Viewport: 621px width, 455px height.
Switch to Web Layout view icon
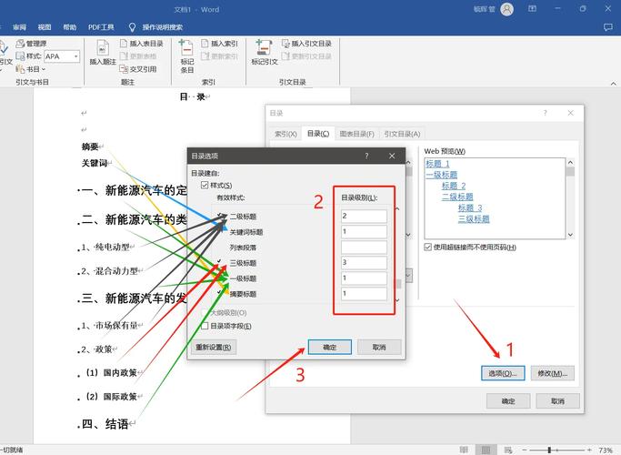(508, 450)
